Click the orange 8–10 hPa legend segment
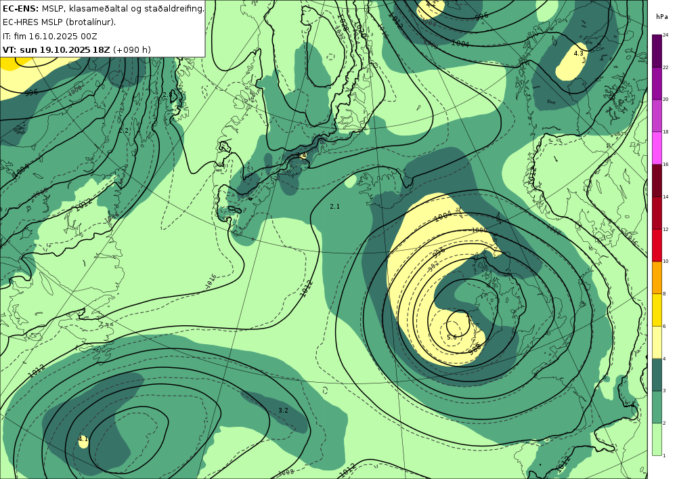Screen dimensions: 677x479 point(657,278)
